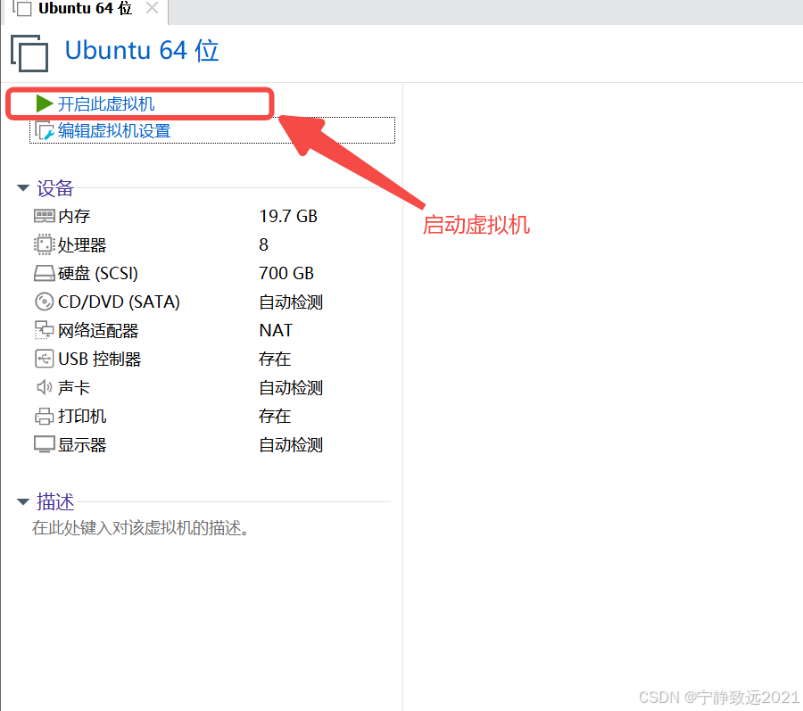Click the wrench edit settings icon
Viewport: 803px width, 711px height.
tap(44, 131)
